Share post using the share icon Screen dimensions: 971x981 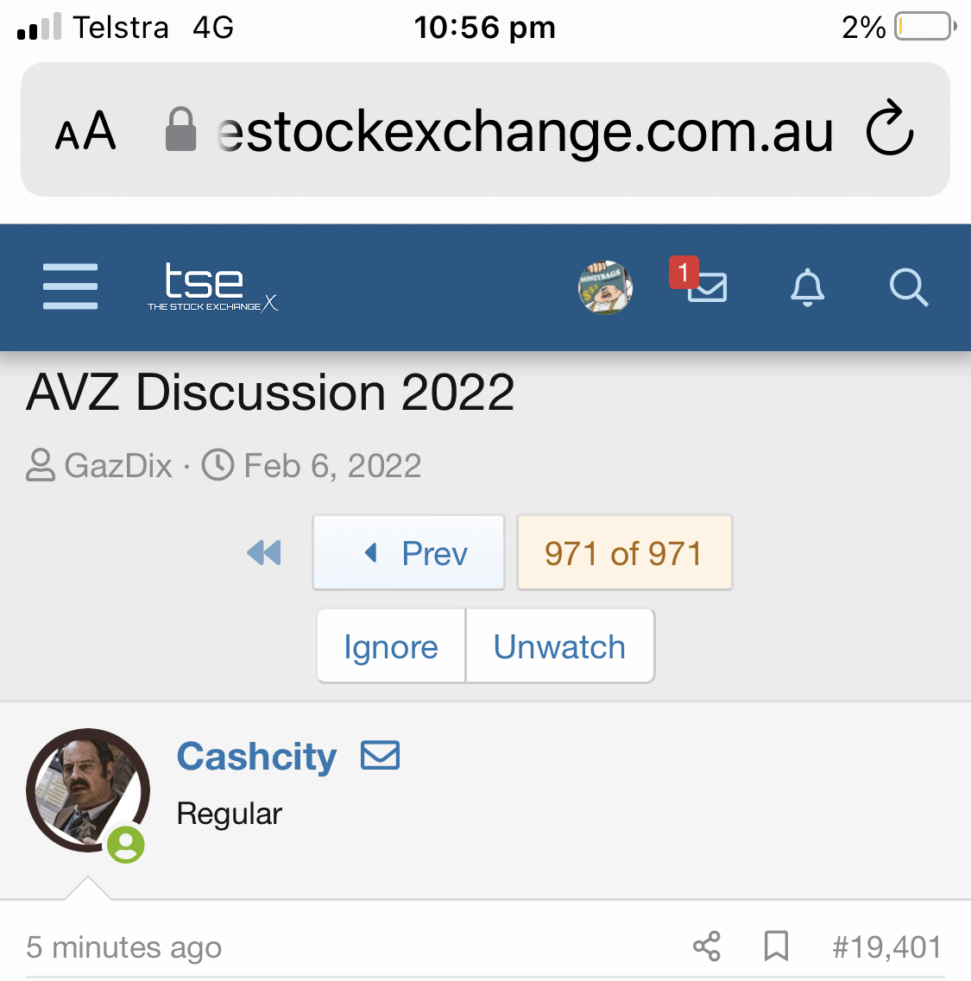[x=707, y=946]
